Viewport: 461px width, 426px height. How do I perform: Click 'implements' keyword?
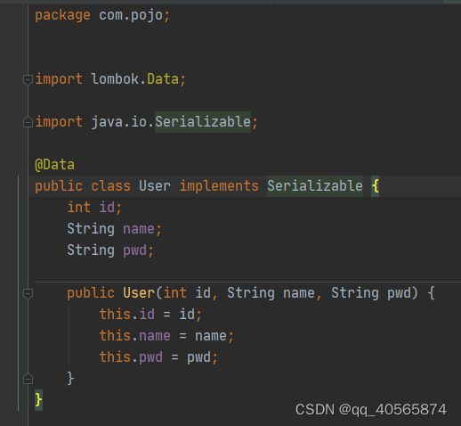click(x=219, y=186)
